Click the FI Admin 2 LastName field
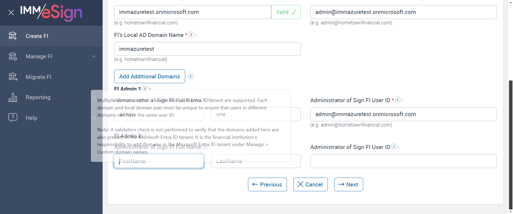This screenshot has width=513, height=214. click(256, 161)
